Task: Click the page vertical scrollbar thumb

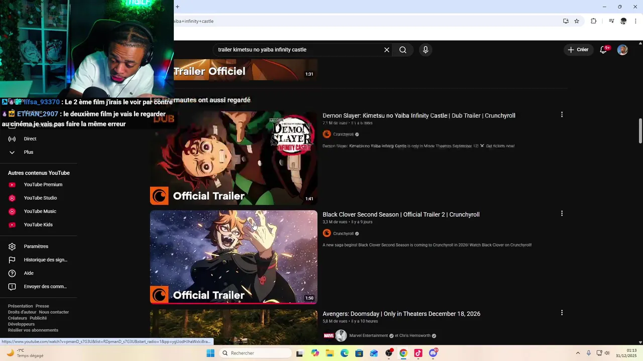Action: pyautogui.click(x=640, y=130)
